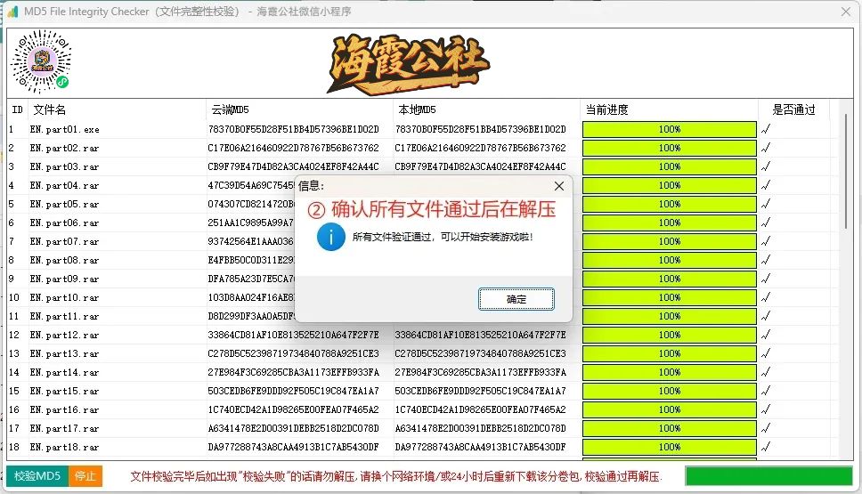Image resolution: width=862 pixels, height=494 pixels.
Task: Select file EN.part09.rar
Action: coord(65,279)
